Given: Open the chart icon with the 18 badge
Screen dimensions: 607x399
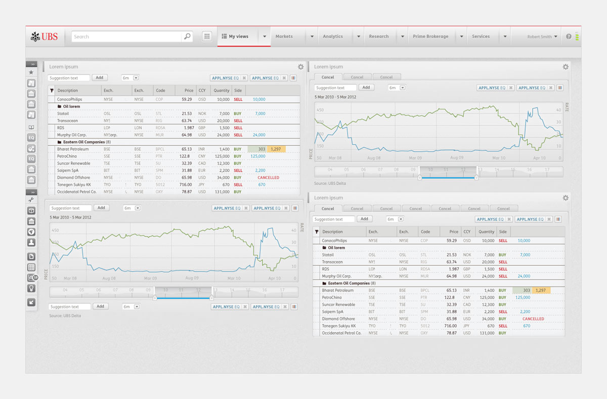Looking at the screenshot, I should 31,277.
